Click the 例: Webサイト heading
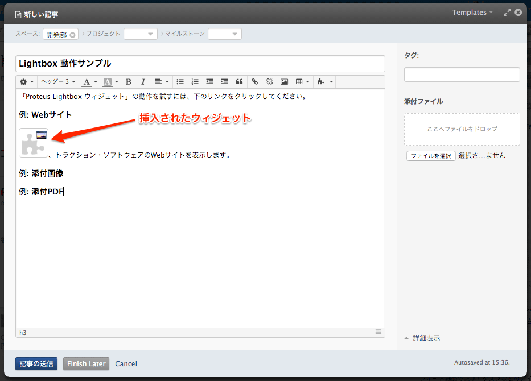 point(46,115)
